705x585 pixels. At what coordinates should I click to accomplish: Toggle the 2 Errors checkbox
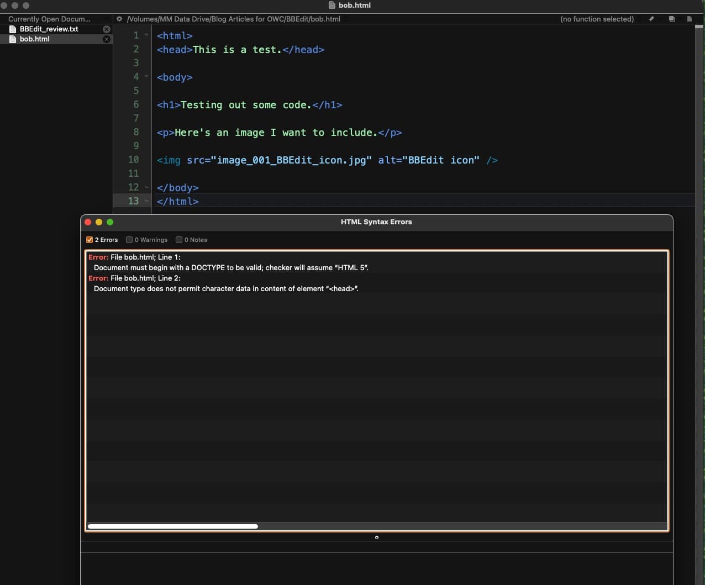tap(90, 240)
